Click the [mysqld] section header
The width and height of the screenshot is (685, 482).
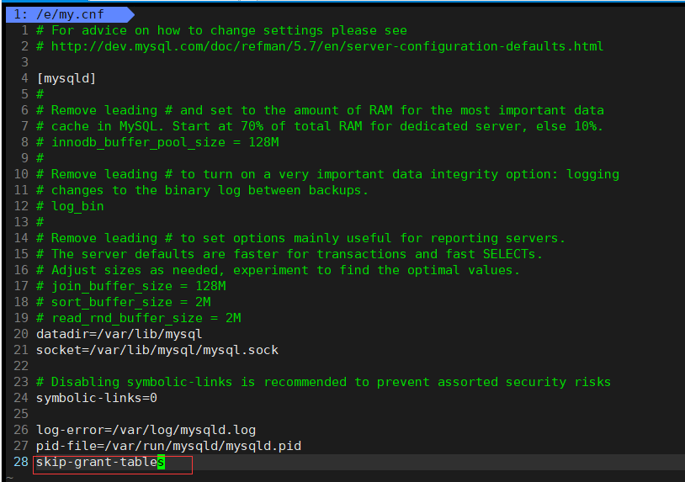coord(66,78)
